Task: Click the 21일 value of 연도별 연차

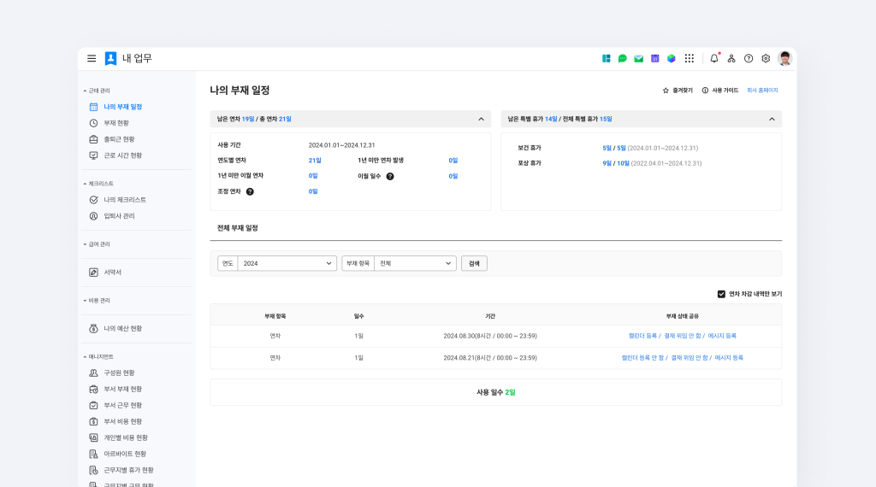Action: pos(315,161)
